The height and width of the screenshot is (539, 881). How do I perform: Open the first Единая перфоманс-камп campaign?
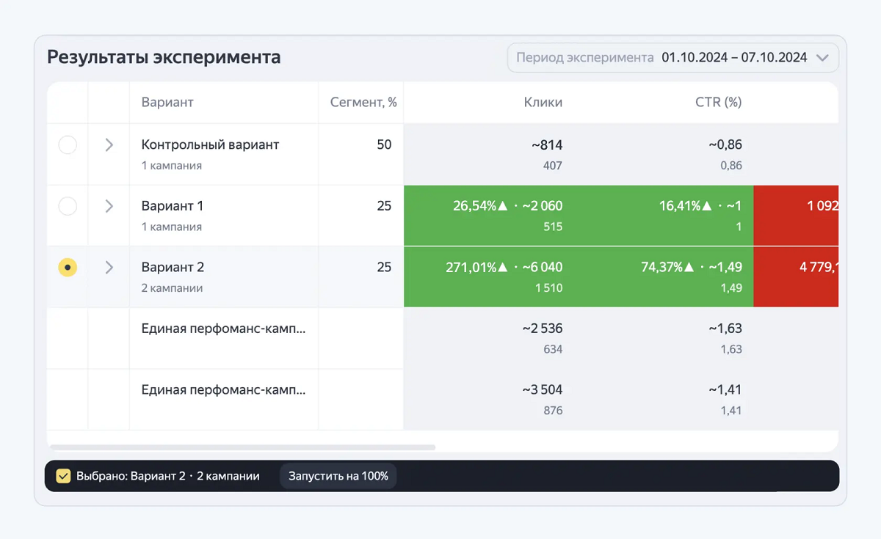point(223,329)
